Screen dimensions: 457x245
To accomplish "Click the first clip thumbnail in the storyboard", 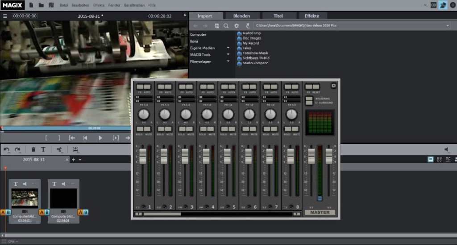I will click(x=25, y=198).
